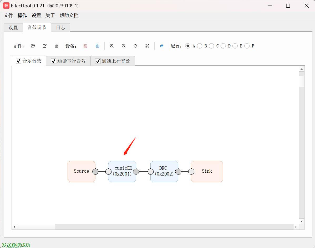This screenshot has width=315, height=248.
Task: Select configuration radio button A
Action: pyautogui.click(x=188, y=46)
